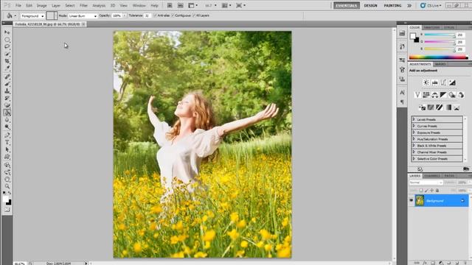472x265 pixels.
Task: Open the Foreground fill source dropdown
Action: [x=32, y=16]
